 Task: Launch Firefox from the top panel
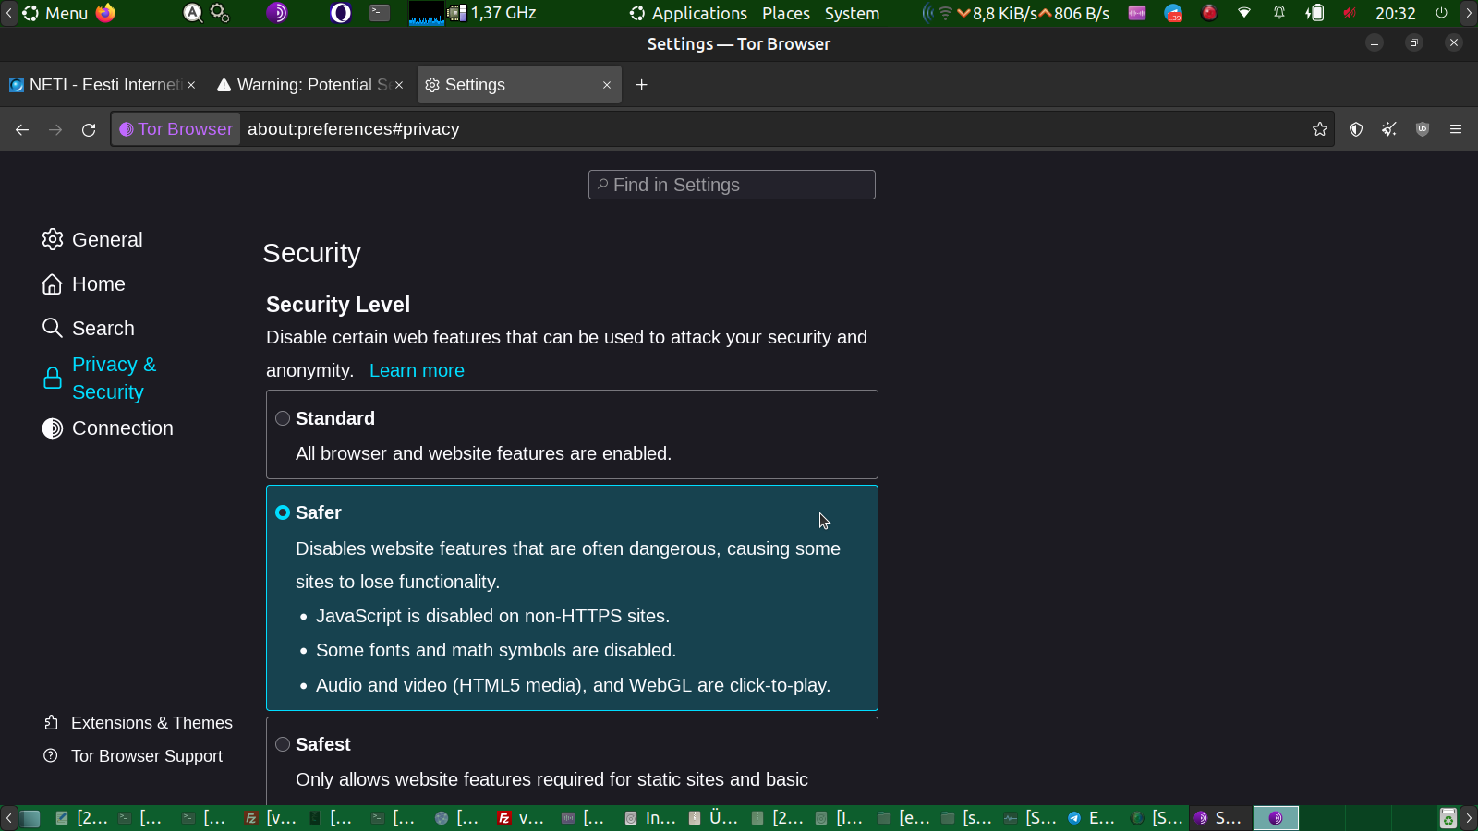coord(106,13)
